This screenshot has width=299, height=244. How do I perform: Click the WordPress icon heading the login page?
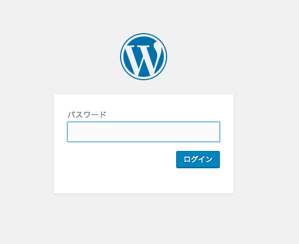[144, 57]
